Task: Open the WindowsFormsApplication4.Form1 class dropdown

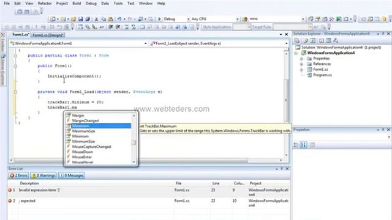Action: (146, 43)
